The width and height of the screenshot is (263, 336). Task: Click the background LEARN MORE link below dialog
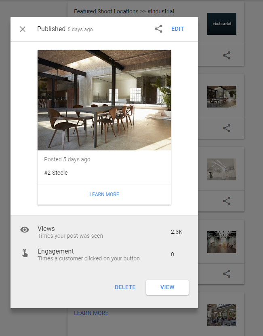(x=91, y=313)
